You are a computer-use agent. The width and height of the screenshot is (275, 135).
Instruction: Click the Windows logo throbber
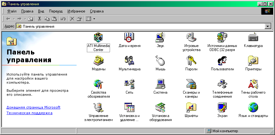267,11
